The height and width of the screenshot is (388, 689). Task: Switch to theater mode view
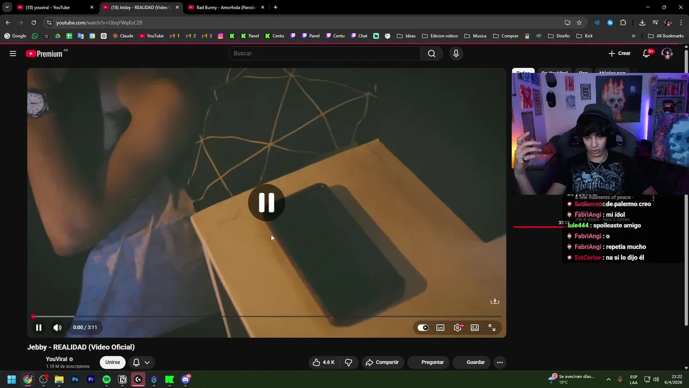click(475, 328)
